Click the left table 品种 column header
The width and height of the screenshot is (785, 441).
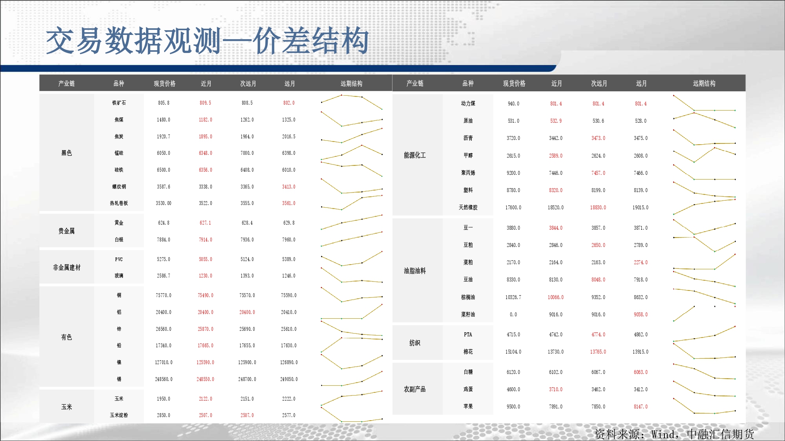coord(119,83)
